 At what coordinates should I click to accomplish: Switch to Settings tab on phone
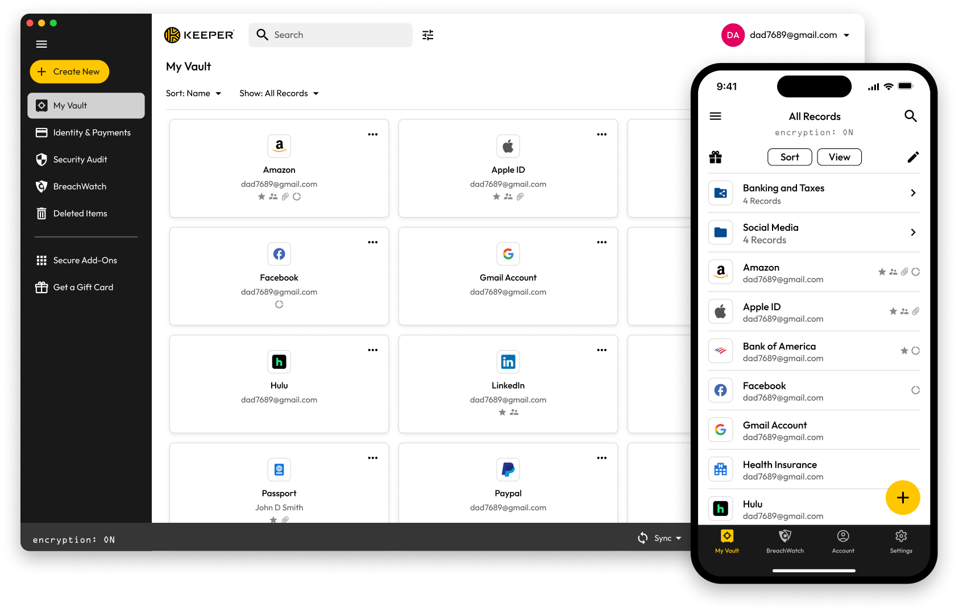tap(901, 542)
